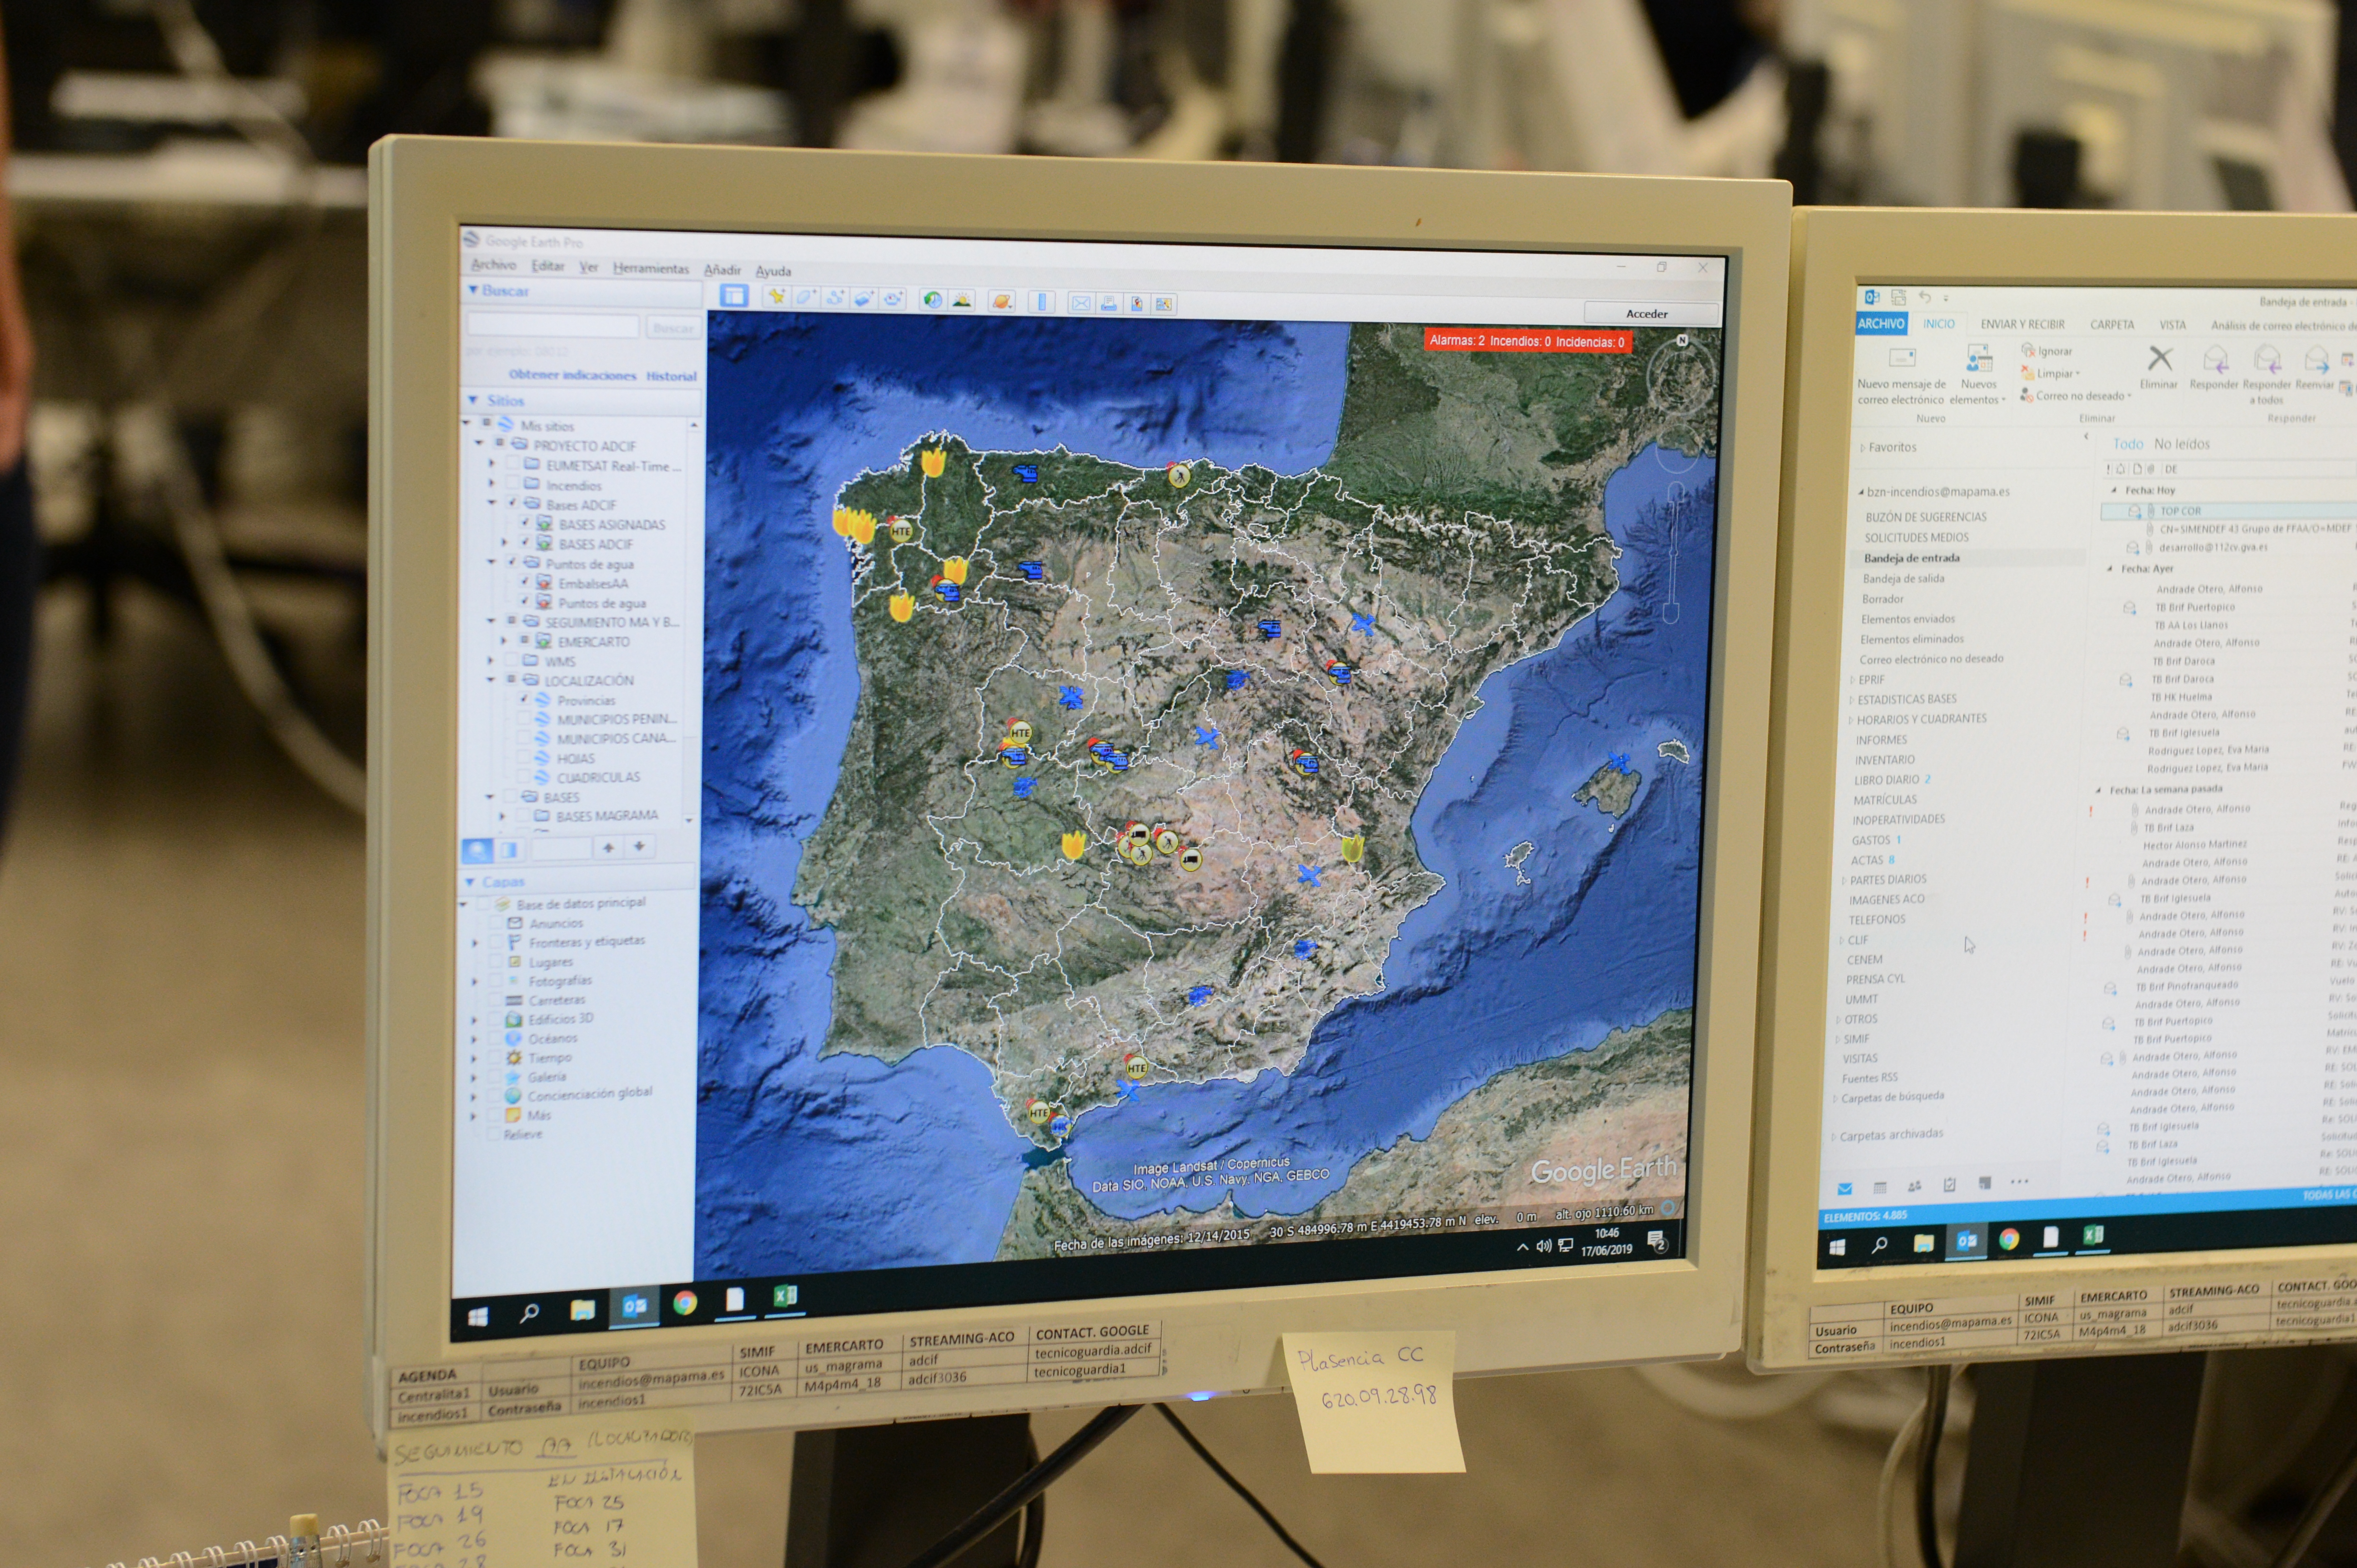Click the print icon in toolbar
The image size is (2357, 1568).
pyautogui.click(x=1109, y=303)
